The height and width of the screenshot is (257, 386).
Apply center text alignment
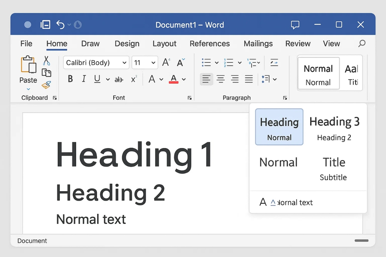point(221,79)
